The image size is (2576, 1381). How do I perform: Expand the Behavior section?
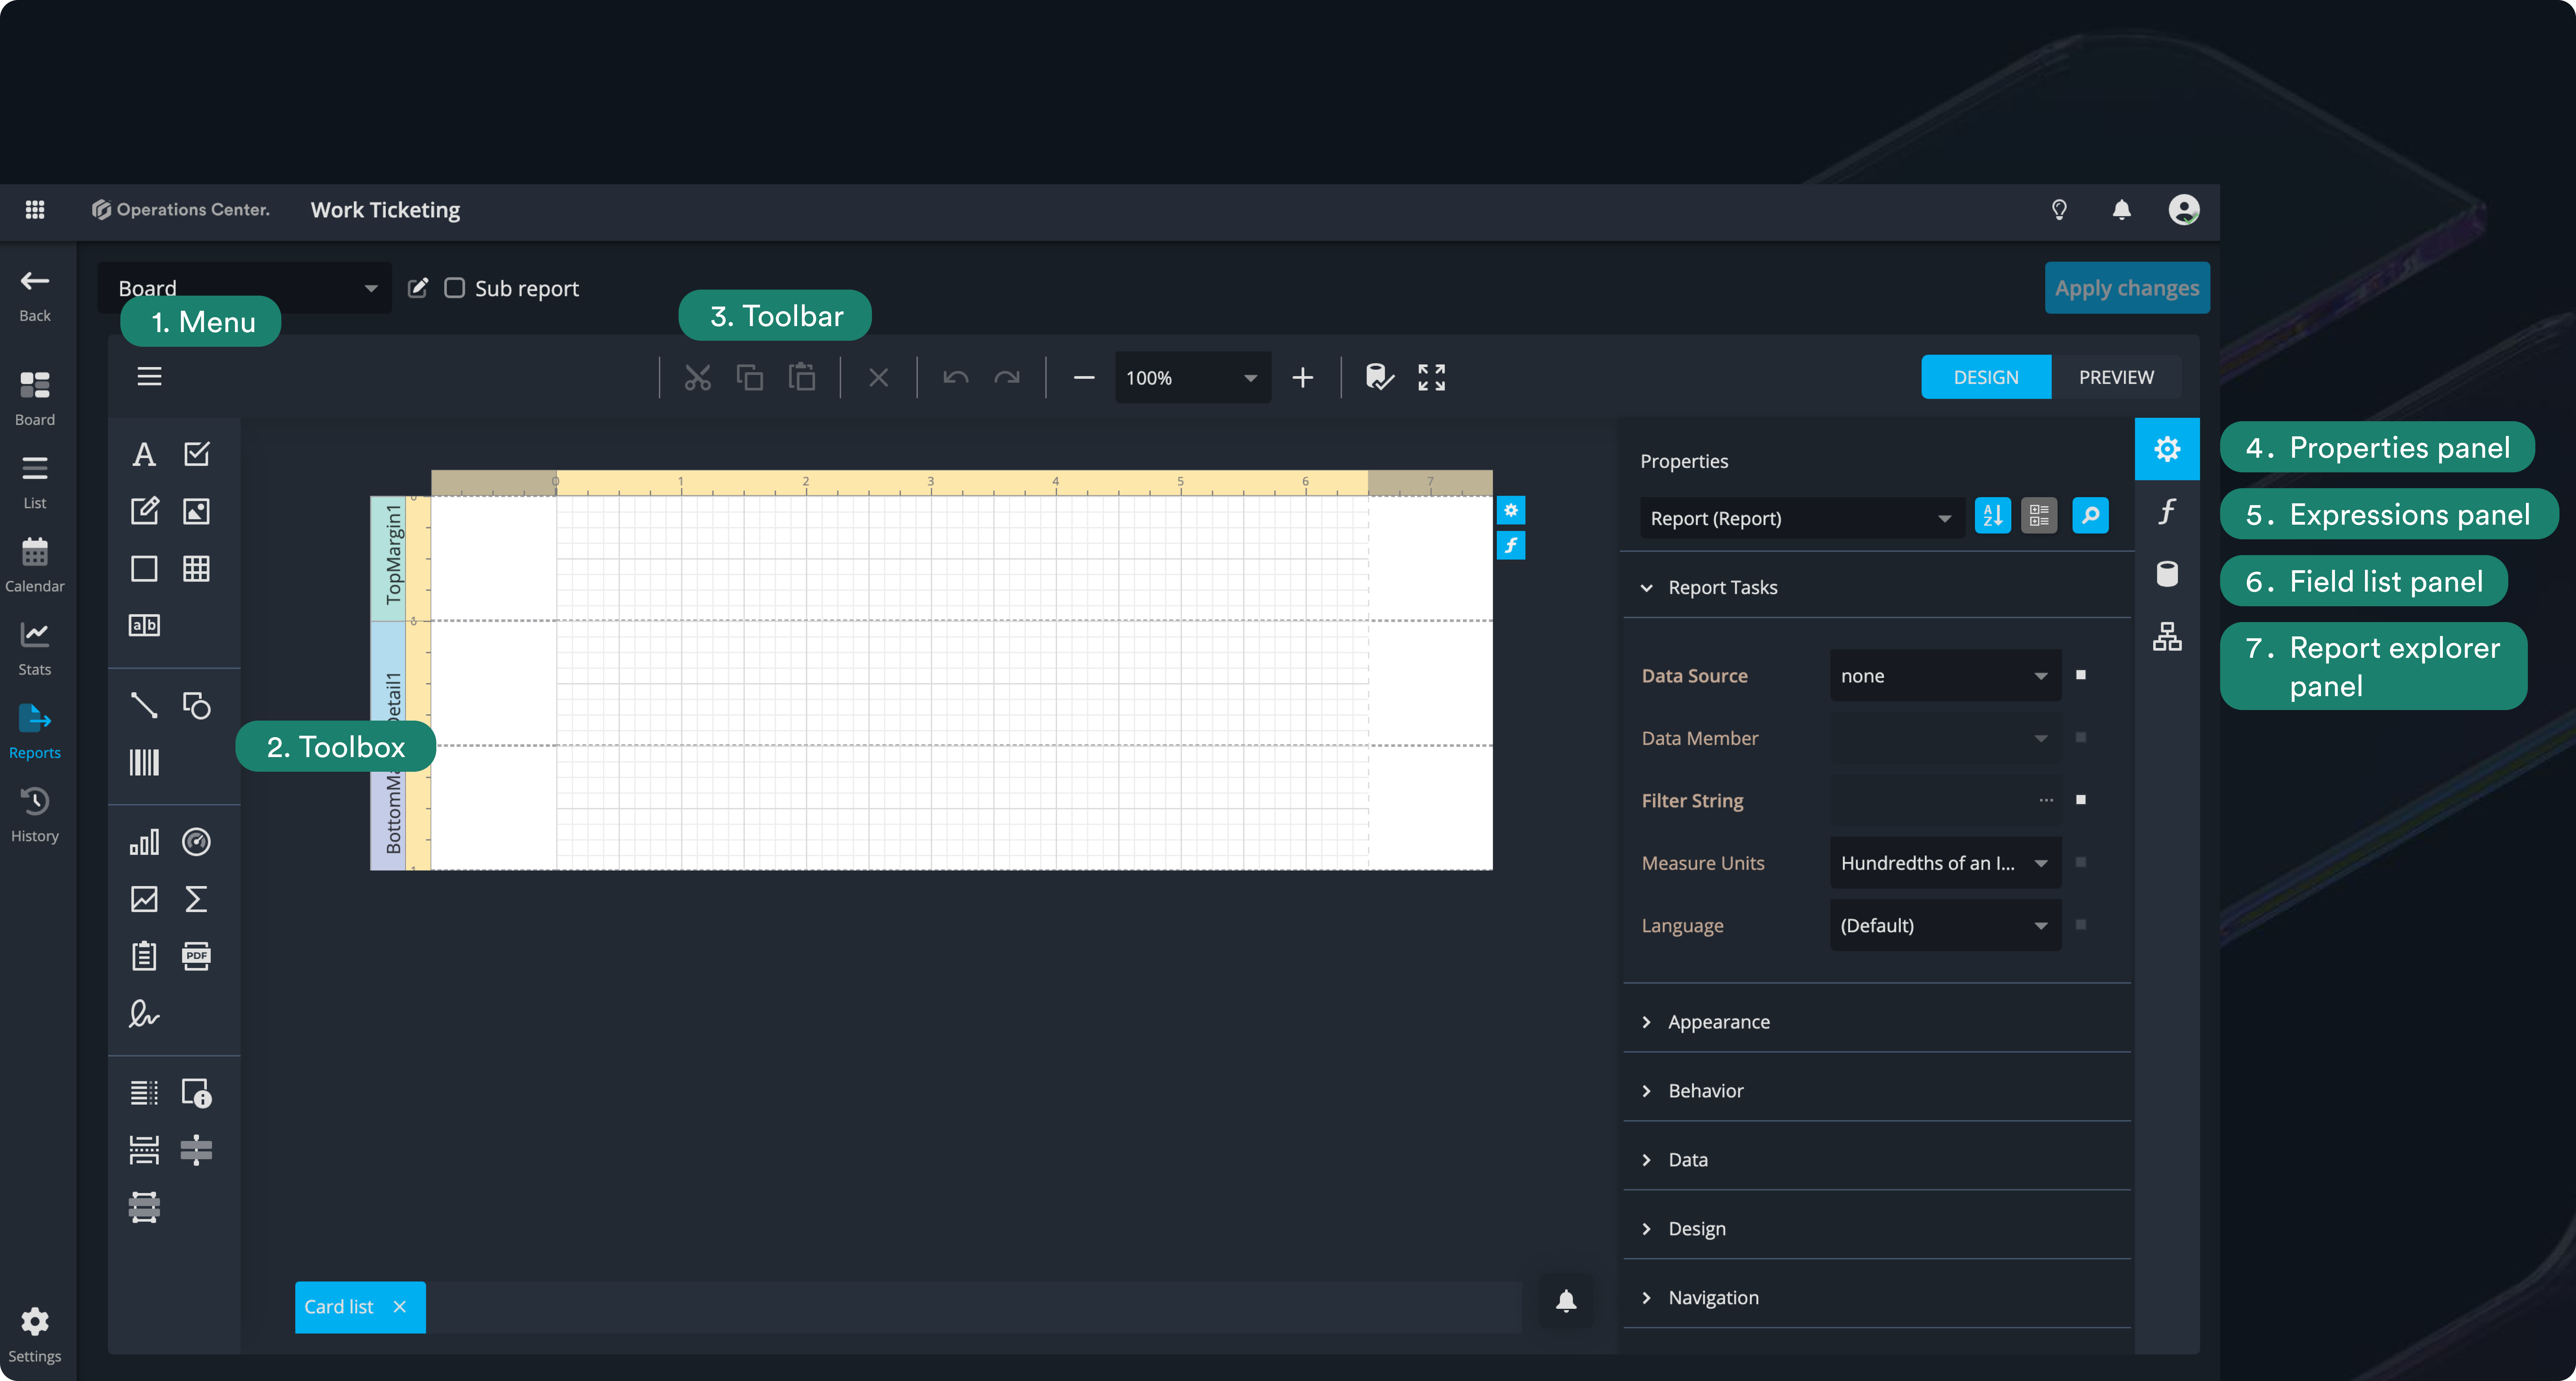click(x=1877, y=1091)
